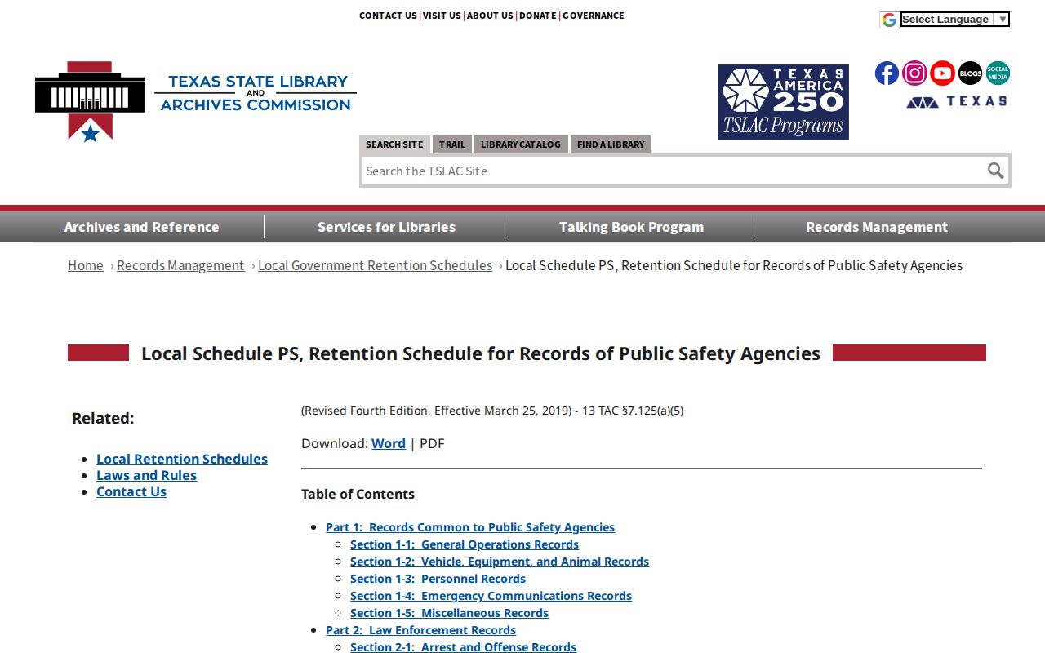Open Part 2: Law Enforcement Records
This screenshot has width=1045, height=653.
[421, 630]
